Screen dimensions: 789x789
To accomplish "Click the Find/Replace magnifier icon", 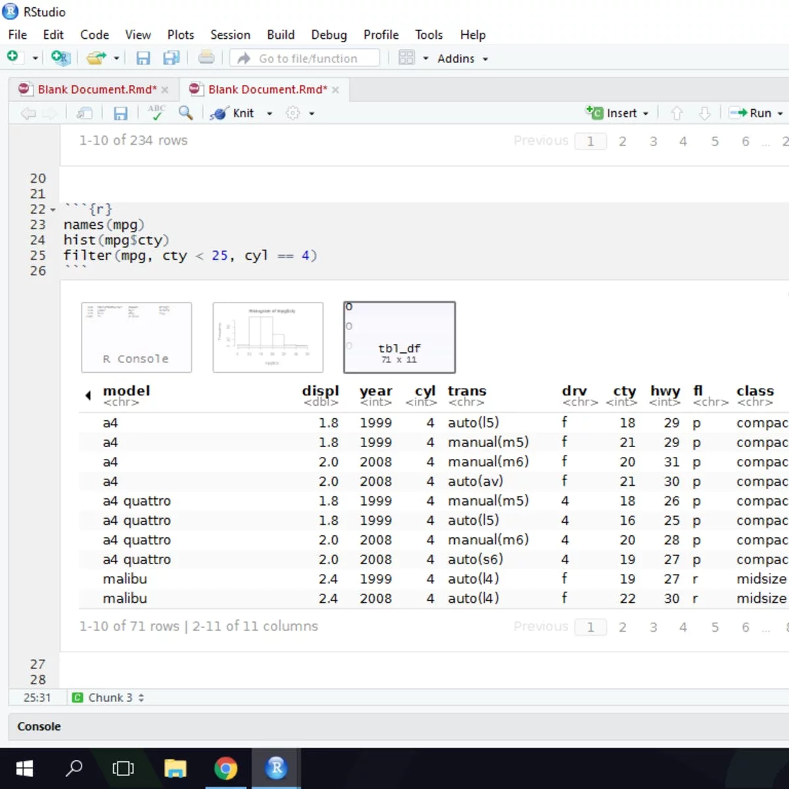I will pyautogui.click(x=185, y=113).
